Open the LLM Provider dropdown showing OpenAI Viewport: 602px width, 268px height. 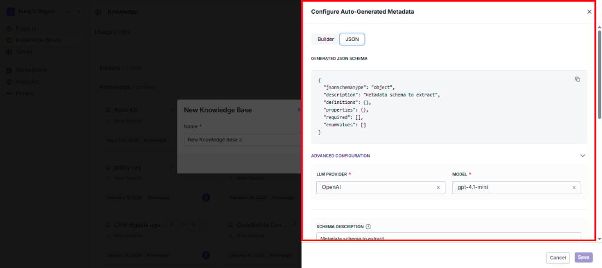coord(381,188)
